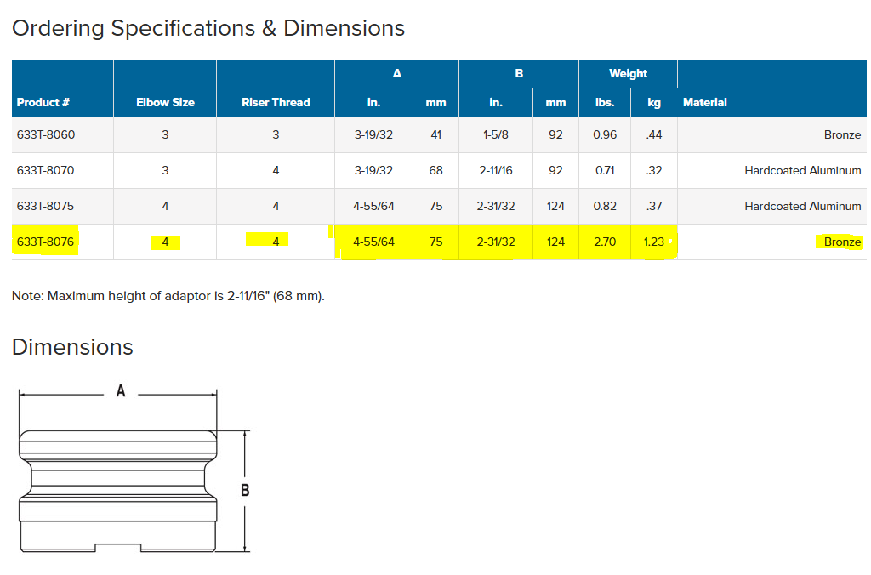The width and height of the screenshot is (871, 575).
Task: Click Hardcoated Aluminum in 633T-8075 row
Action: tap(803, 206)
